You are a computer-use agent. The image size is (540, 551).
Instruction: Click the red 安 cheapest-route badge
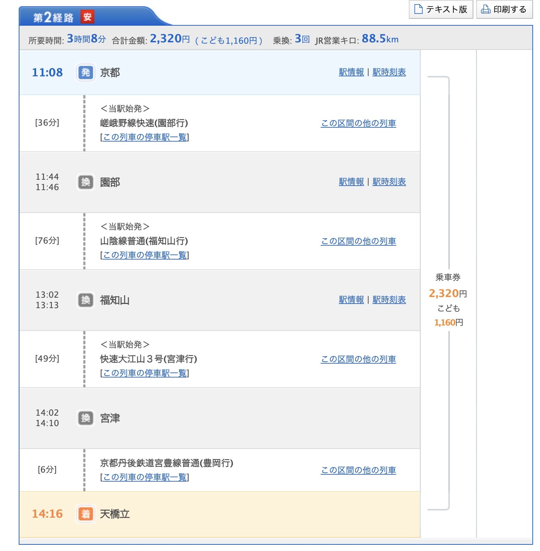coord(87,17)
